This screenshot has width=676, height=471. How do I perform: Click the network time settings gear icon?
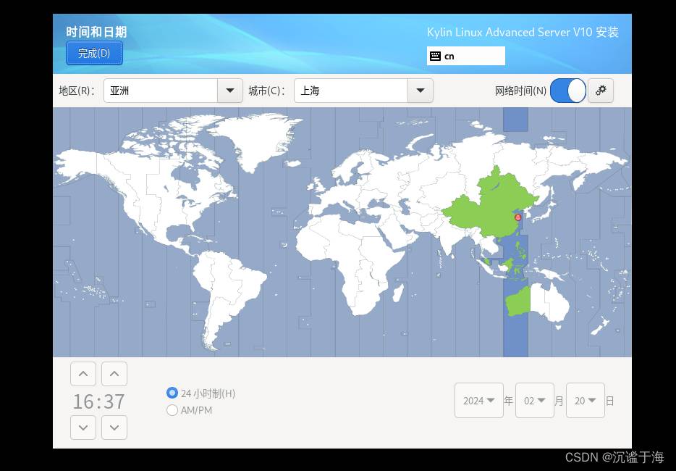(600, 91)
